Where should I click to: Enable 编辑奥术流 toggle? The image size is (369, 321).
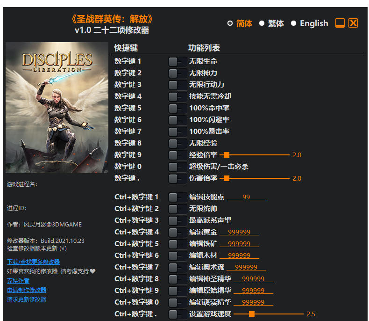[x=177, y=268]
